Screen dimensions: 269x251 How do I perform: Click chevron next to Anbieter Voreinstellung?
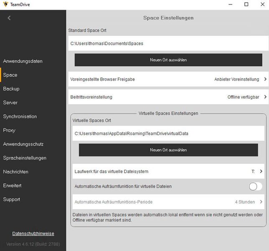pyautogui.click(x=265, y=79)
